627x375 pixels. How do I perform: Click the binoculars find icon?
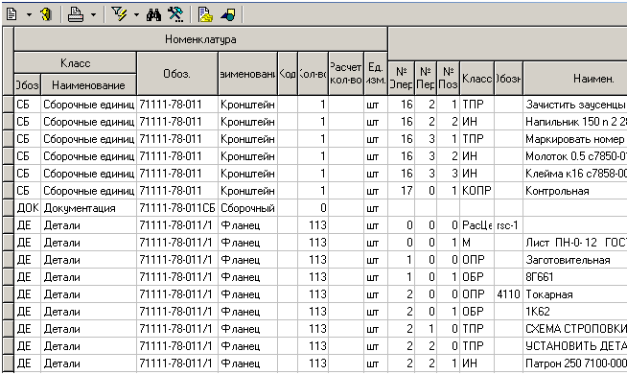click(153, 14)
